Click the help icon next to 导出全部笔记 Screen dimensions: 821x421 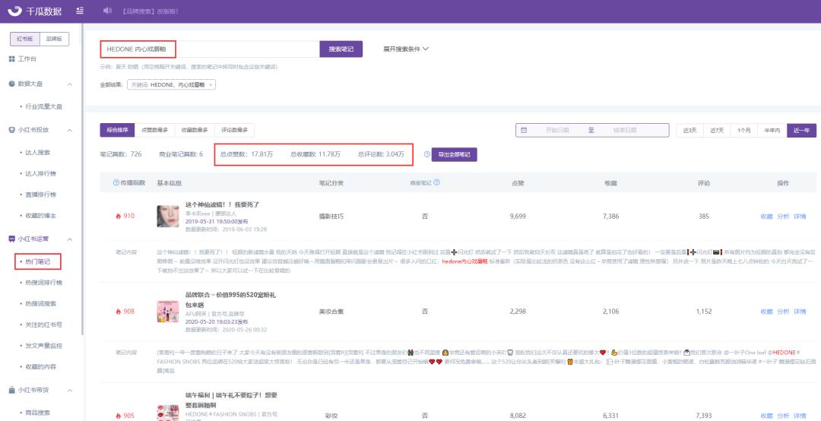pyautogui.click(x=427, y=154)
